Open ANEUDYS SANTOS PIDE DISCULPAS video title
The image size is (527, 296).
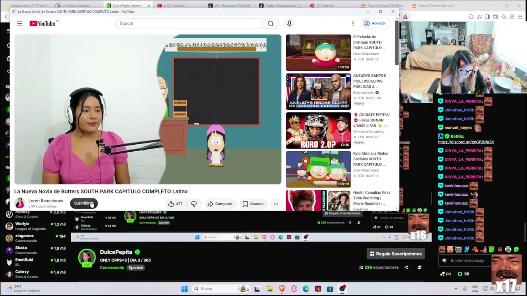[369, 81]
